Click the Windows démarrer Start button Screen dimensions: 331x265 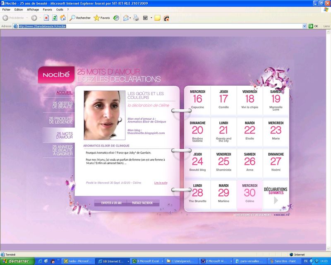[x=17, y=261]
